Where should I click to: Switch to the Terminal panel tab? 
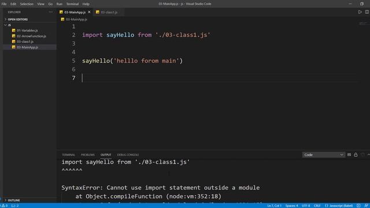pos(68,155)
